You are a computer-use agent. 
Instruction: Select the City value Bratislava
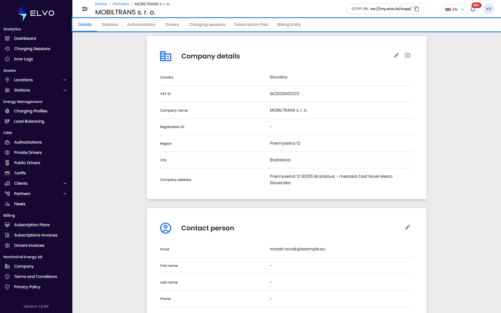click(x=280, y=160)
